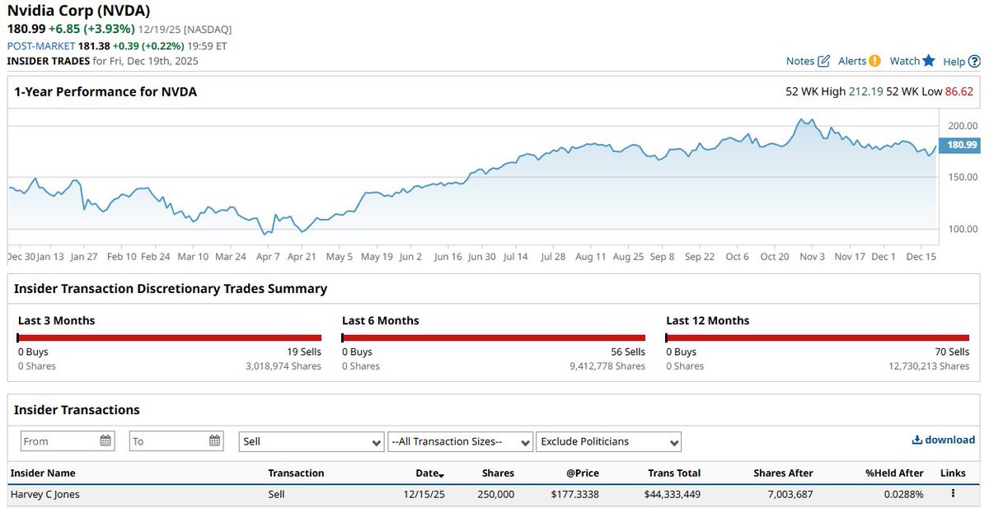Viewport: 989px width, 508px height.
Task: Sort by Date column header
Action: click(426, 473)
